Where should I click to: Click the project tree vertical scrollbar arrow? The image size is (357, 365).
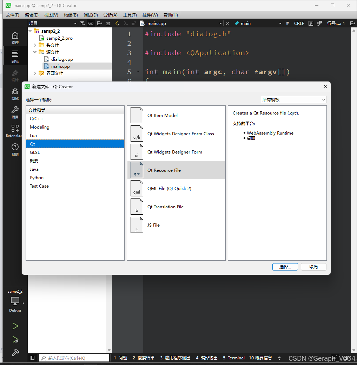pyautogui.click(x=109, y=350)
